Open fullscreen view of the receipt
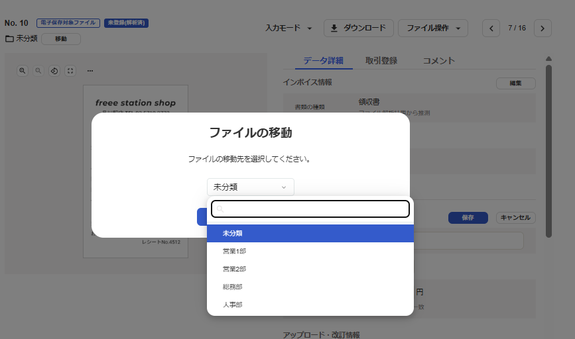This screenshot has height=339, width=575. [x=70, y=71]
